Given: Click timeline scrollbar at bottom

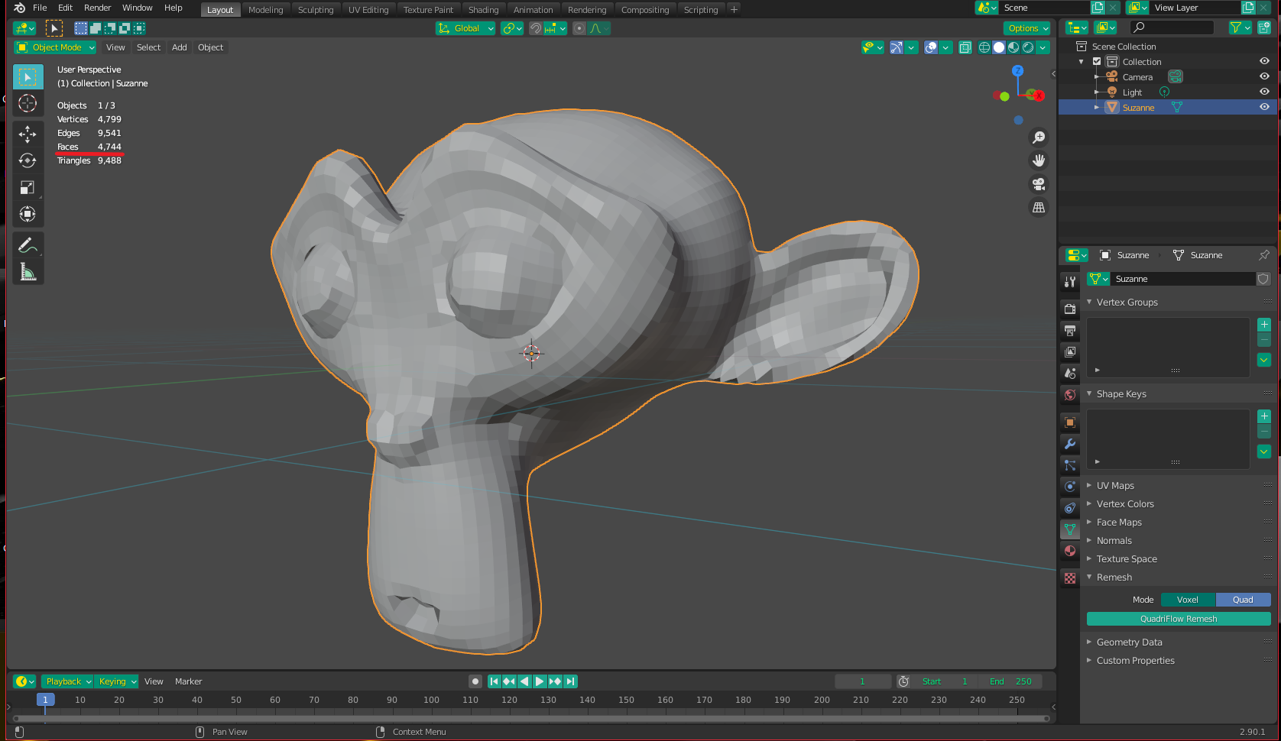Looking at the screenshot, I should [x=531, y=718].
